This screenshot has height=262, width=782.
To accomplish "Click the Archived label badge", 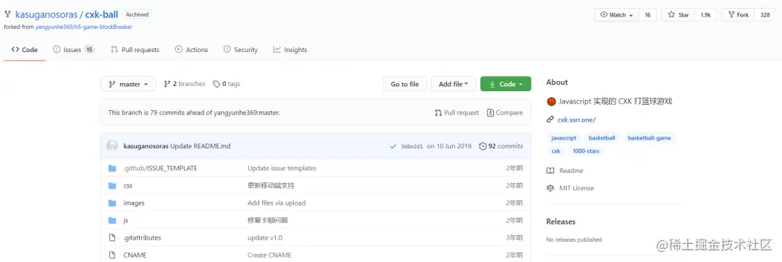I will coord(137,14).
